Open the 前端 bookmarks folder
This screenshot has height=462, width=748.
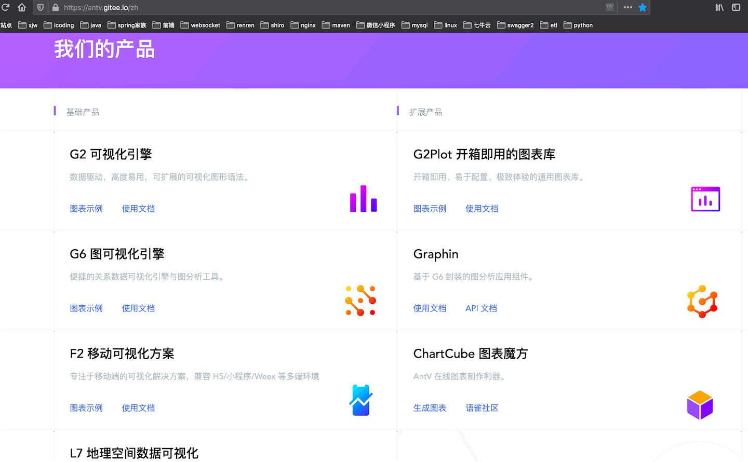[164, 25]
